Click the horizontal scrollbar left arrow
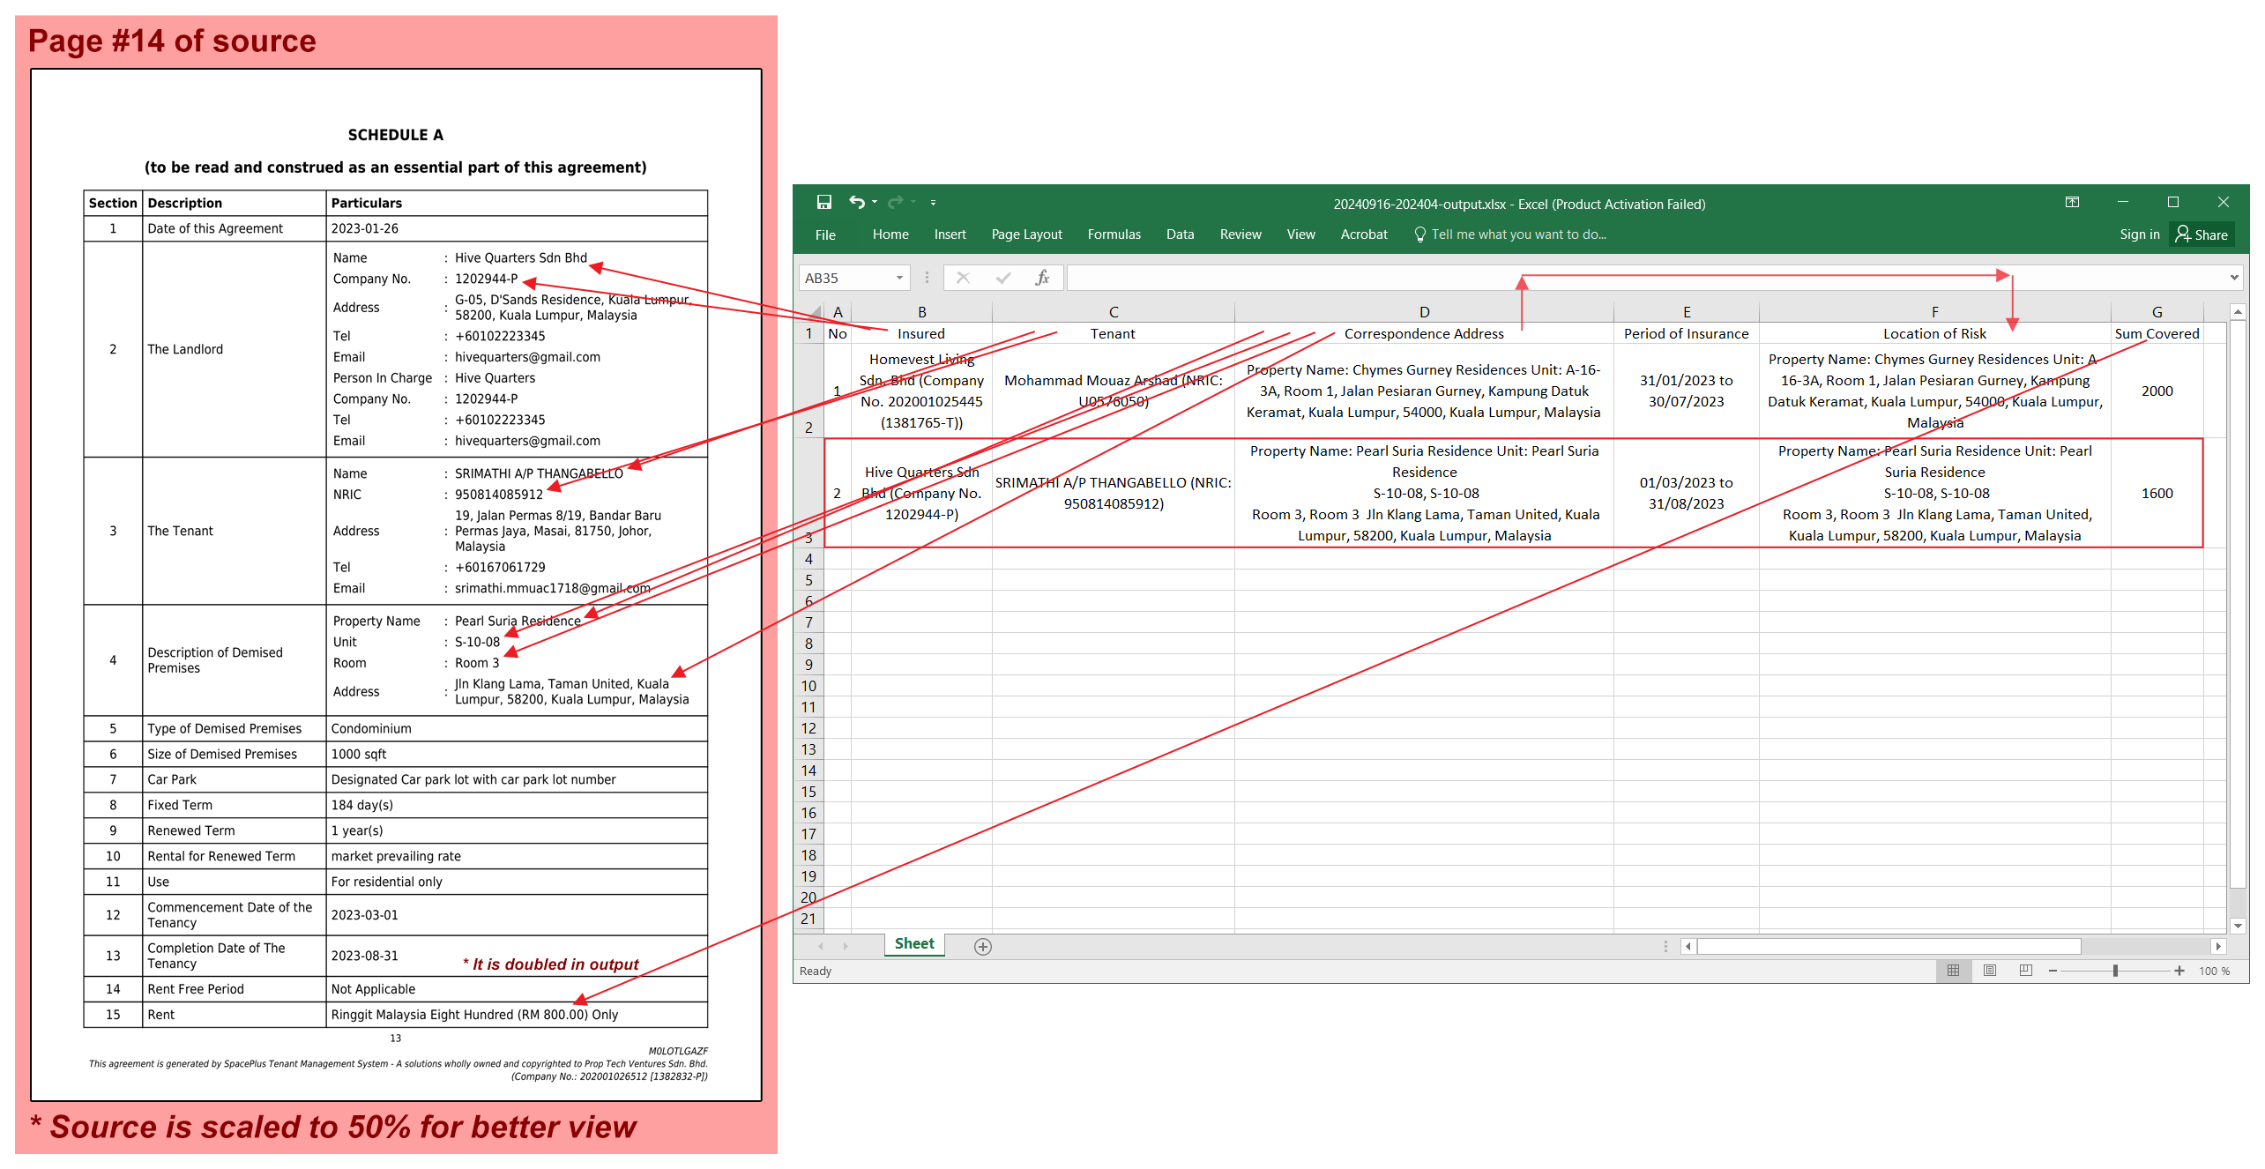The height and width of the screenshot is (1169, 2265). tap(1688, 946)
